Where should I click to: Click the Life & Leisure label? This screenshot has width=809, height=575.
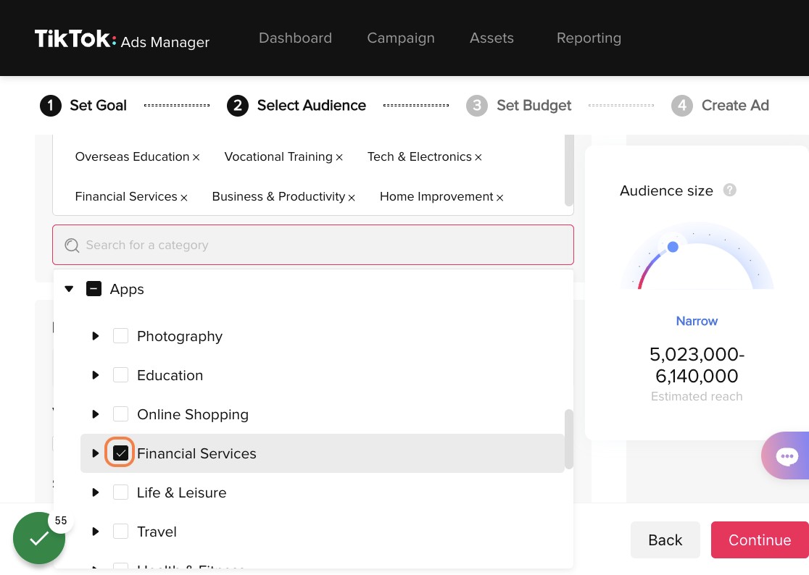[182, 492]
